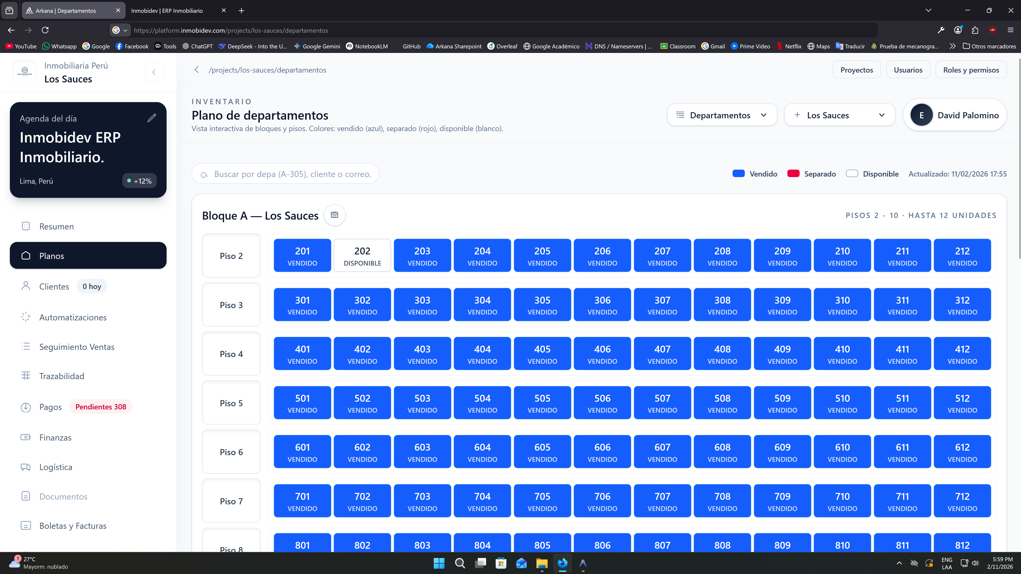This screenshot has width=1021, height=574.
Task: Click the pencil icon on Agenda del día
Action: click(x=151, y=118)
